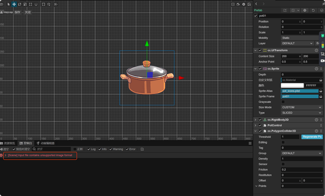This screenshot has width=325, height=196.
Task: Revert prefab changes icon
Action: pos(313,10)
